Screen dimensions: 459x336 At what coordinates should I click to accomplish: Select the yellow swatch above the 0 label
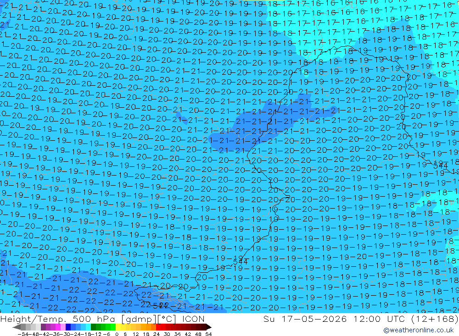[118, 327]
